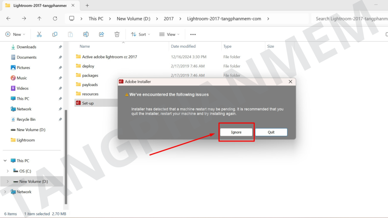Image resolution: width=388 pixels, height=218 pixels.
Task: Open the New dropdown menu
Action: (15, 34)
